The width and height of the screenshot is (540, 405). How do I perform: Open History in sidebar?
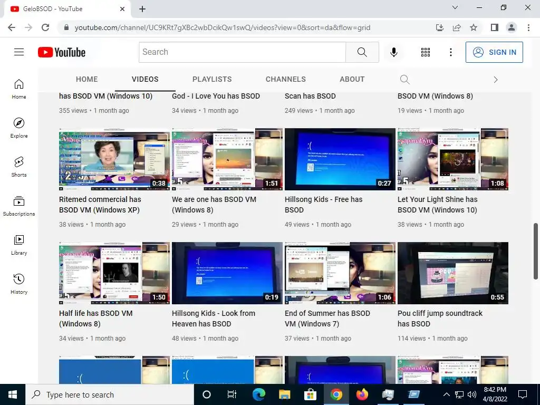[x=19, y=284]
